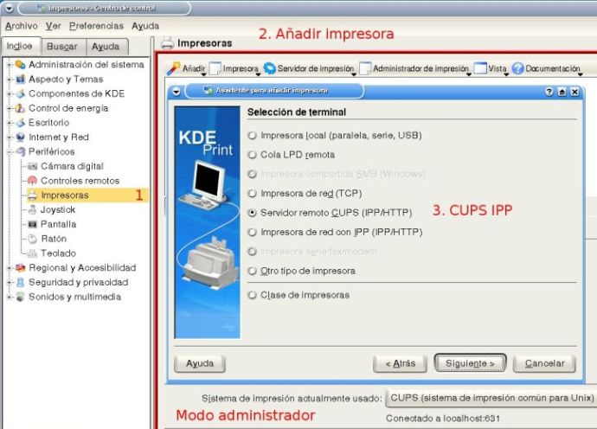Open the Teclado item in Periféricos

point(59,253)
